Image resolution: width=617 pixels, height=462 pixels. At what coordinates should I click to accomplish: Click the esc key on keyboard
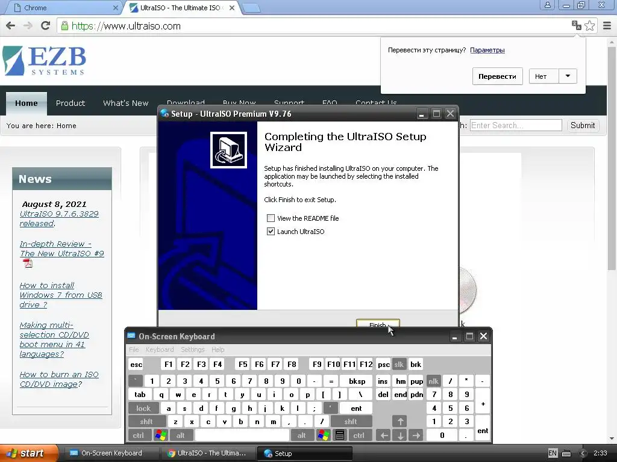136,364
